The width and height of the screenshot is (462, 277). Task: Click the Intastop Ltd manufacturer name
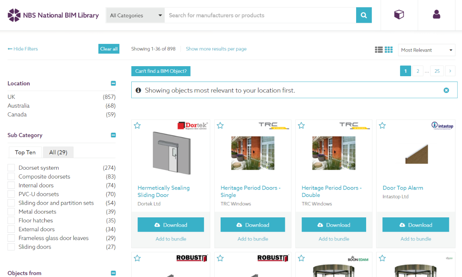click(395, 197)
